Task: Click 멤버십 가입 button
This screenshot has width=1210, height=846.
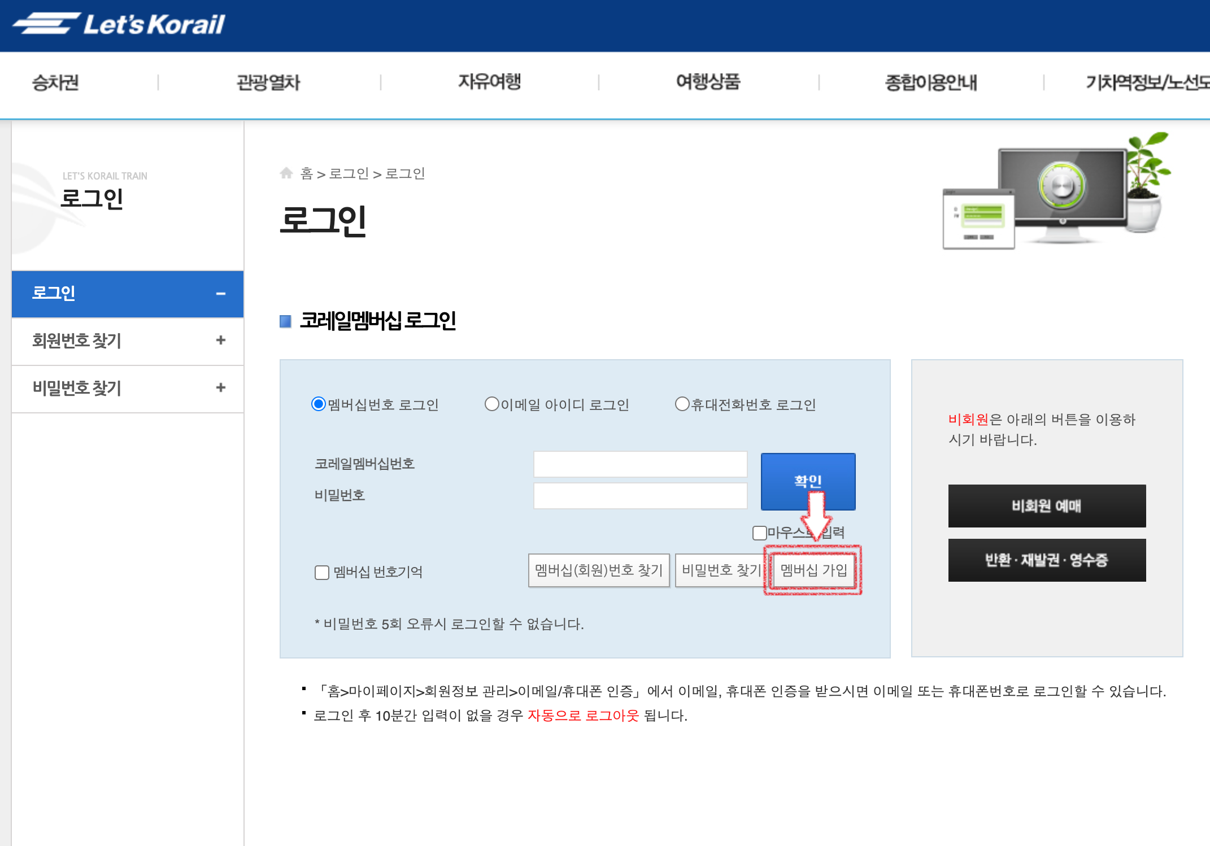Action: (813, 570)
